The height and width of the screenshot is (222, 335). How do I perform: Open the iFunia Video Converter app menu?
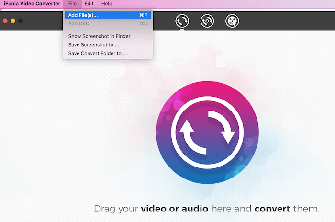[x=32, y=4]
